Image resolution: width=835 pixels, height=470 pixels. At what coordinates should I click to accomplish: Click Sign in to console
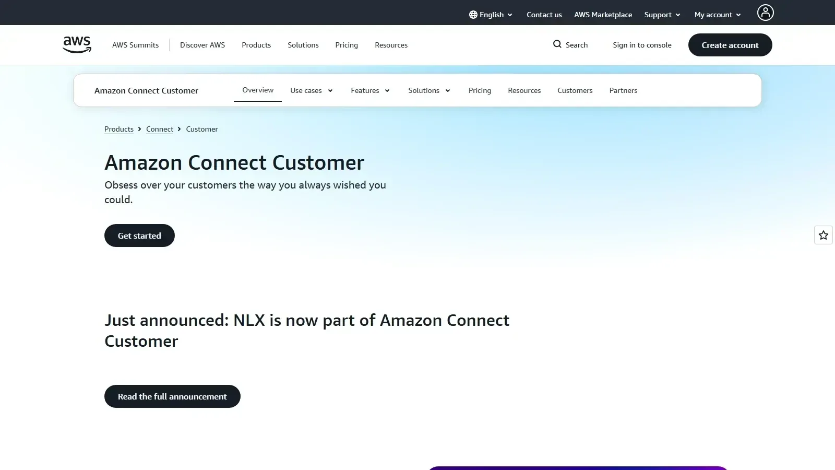pyautogui.click(x=642, y=45)
